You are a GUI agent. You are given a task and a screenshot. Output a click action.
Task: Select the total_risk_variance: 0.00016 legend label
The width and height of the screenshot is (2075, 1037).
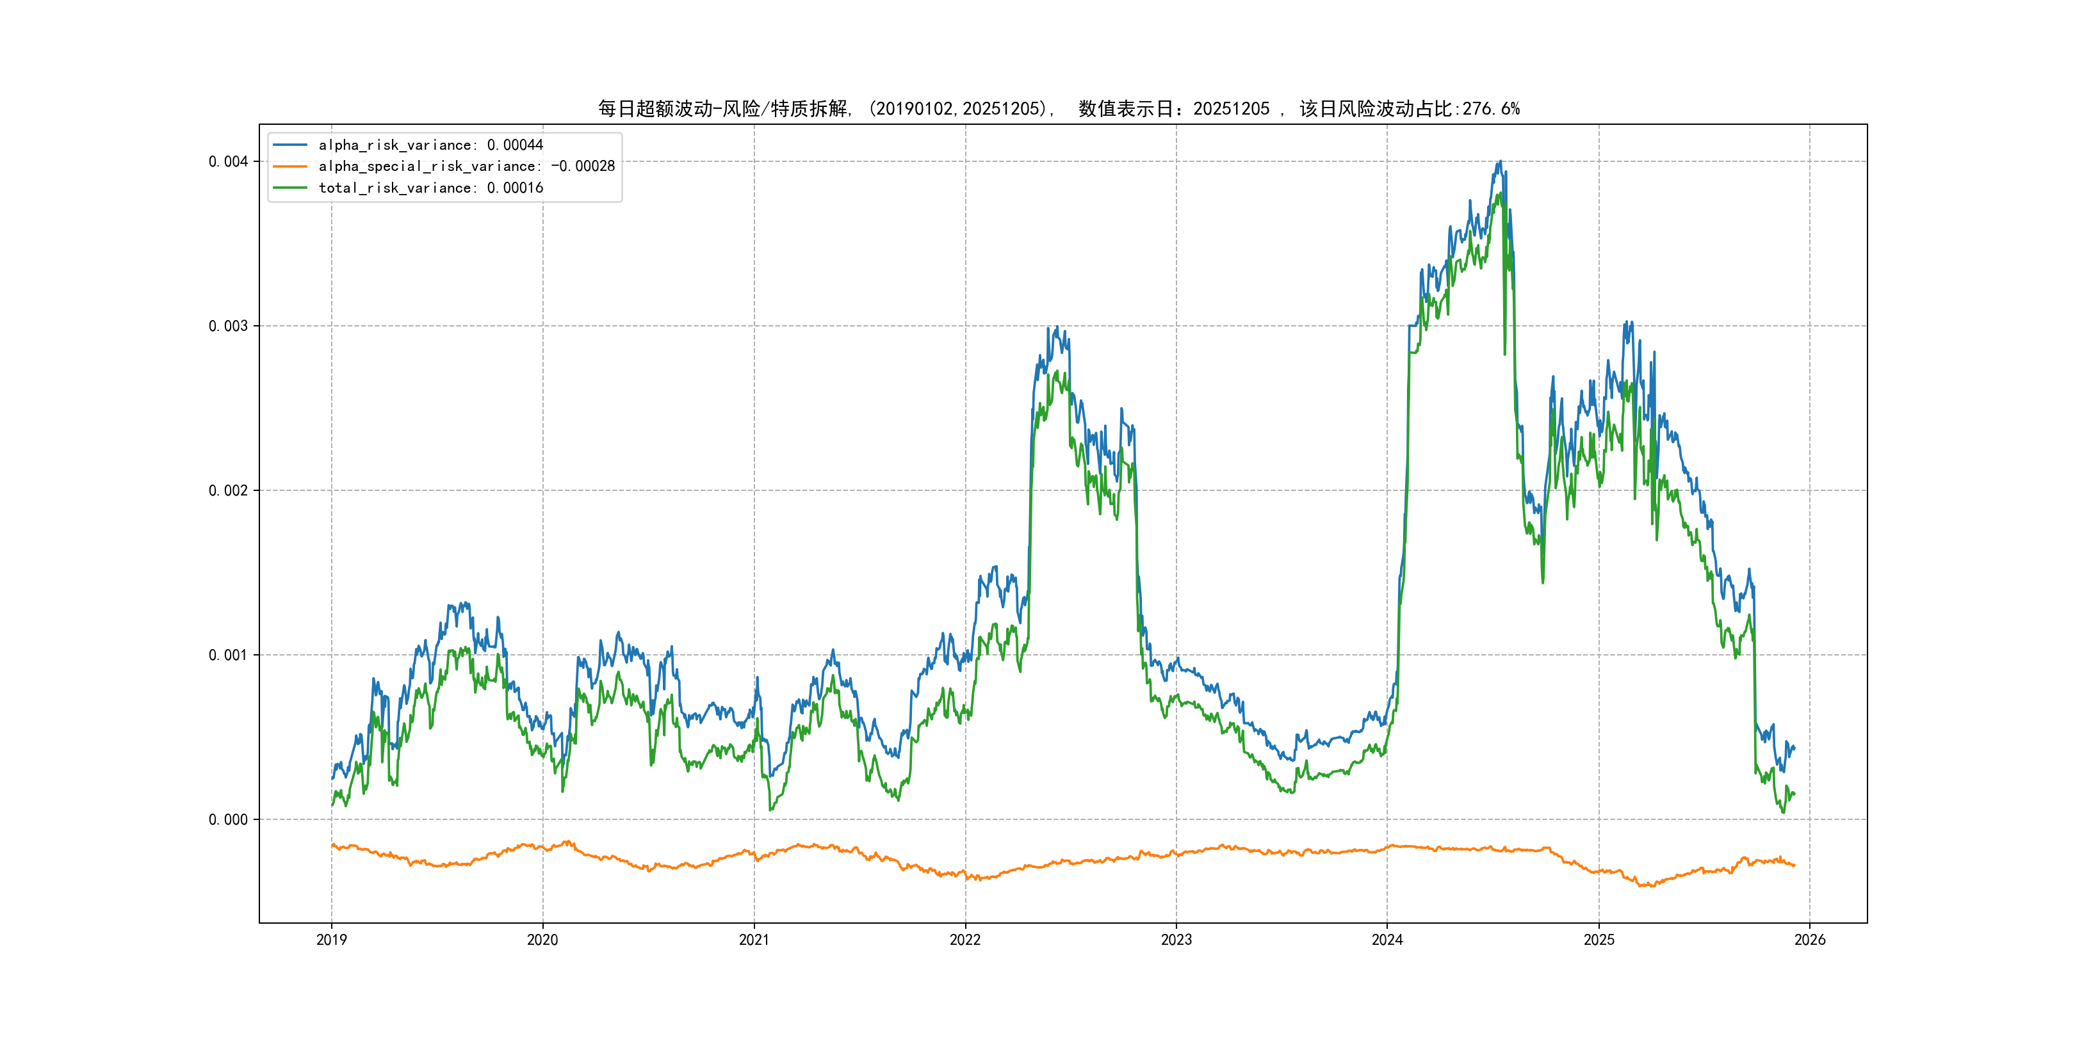tap(431, 188)
